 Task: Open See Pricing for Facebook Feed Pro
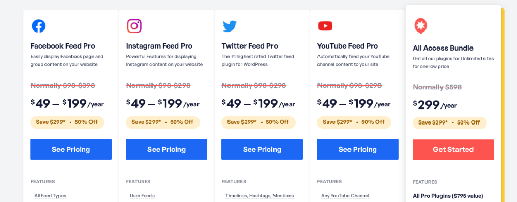pos(71,149)
